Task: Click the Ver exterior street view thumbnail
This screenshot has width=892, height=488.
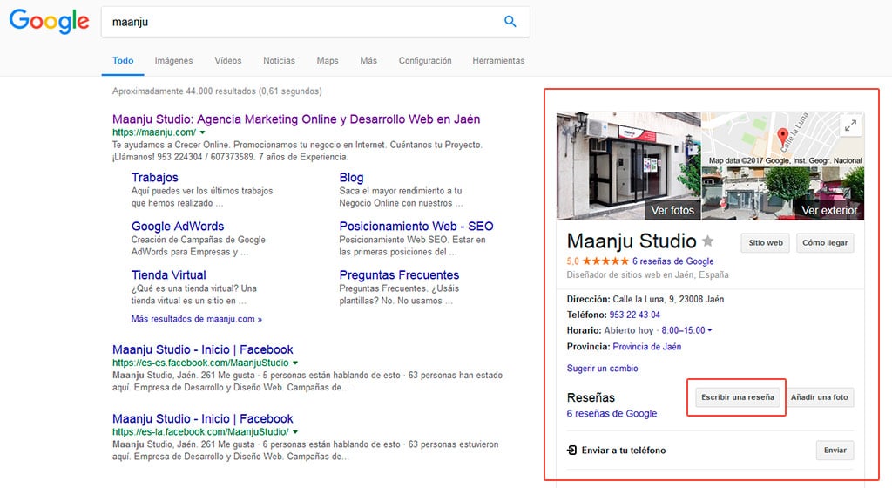Action: (x=783, y=193)
